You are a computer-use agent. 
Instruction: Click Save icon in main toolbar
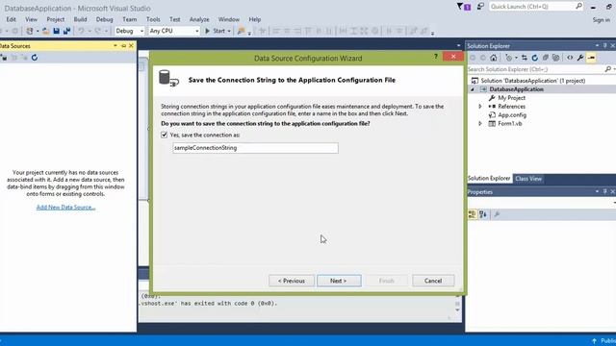[x=56, y=31]
